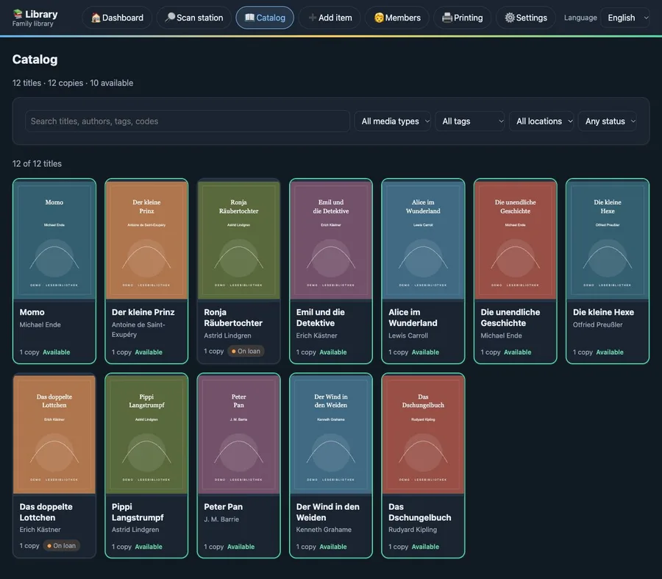Open the All tags filter dropdown
This screenshot has height=579, width=662.
pos(470,121)
